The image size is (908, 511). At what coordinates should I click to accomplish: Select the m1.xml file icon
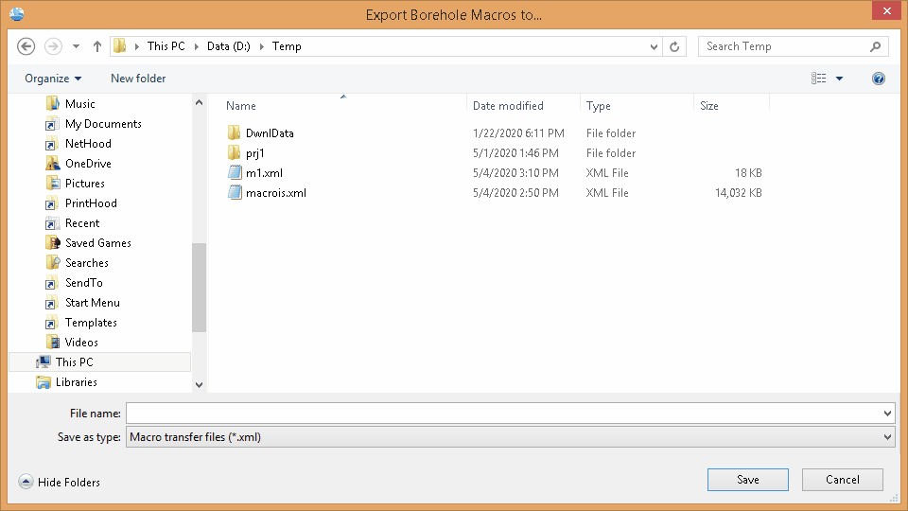[236, 173]
